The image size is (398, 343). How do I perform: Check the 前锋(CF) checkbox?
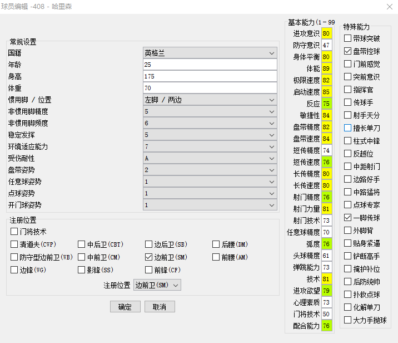point(149,269)
